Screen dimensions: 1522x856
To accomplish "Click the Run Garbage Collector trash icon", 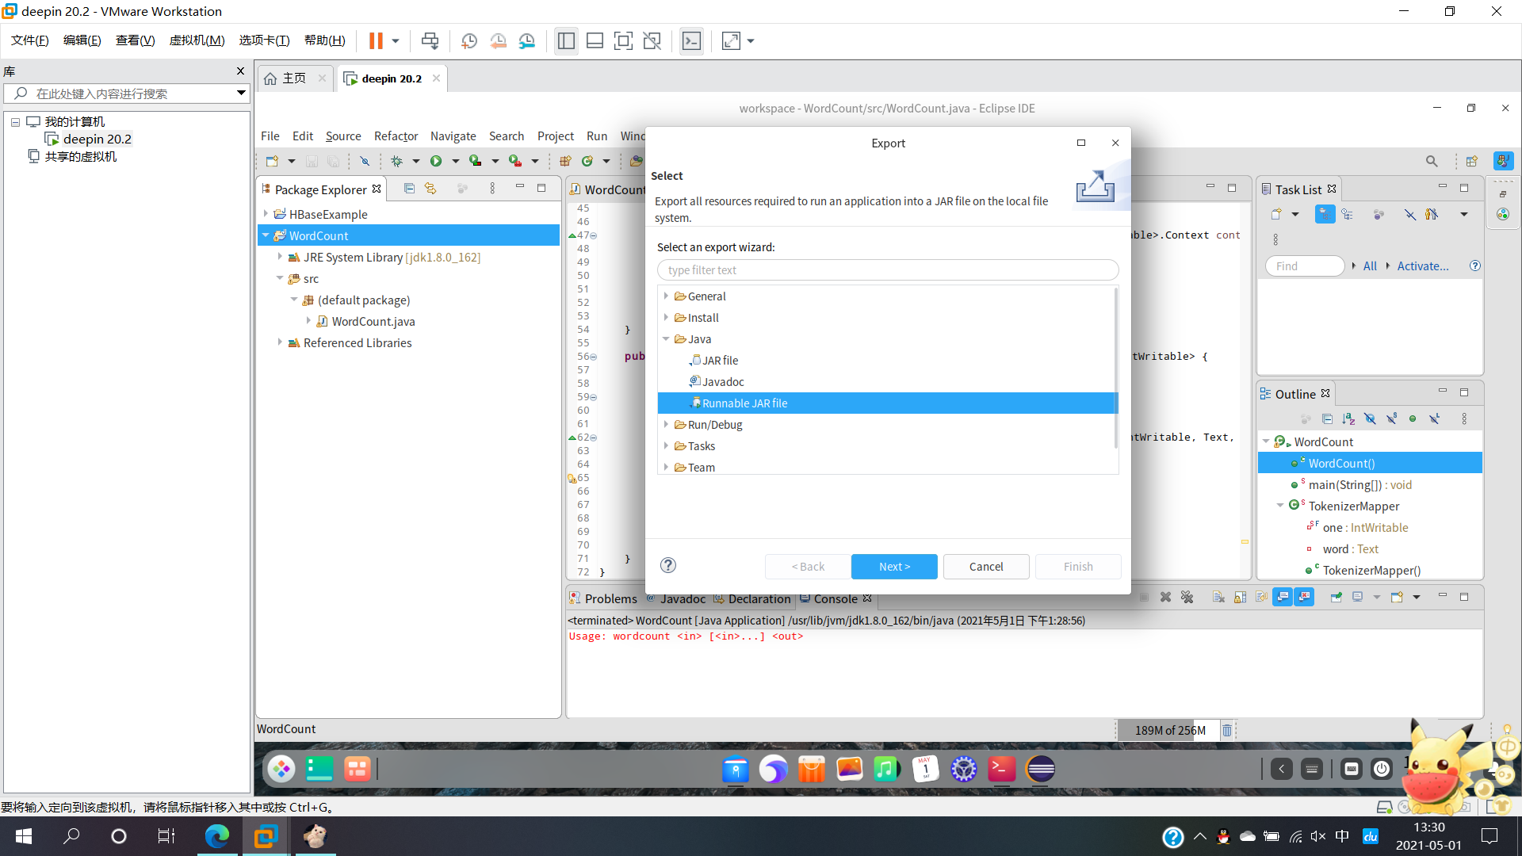I will 1227,730.
